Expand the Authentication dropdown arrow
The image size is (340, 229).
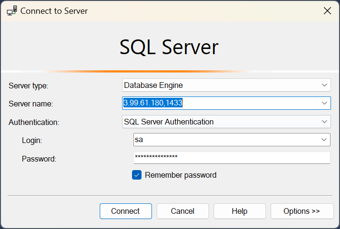tap(325, 122)
